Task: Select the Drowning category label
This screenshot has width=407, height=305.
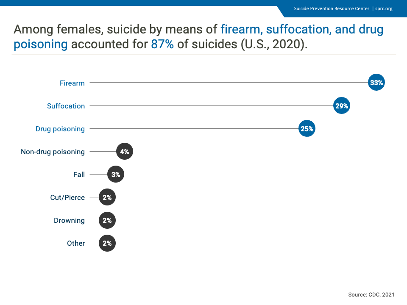Action: point(69,220)
